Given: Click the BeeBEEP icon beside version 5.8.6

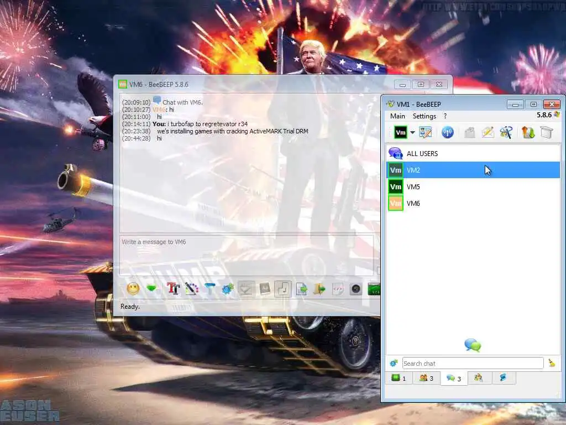Looking at the screenshot, I should tap(557, 115).
